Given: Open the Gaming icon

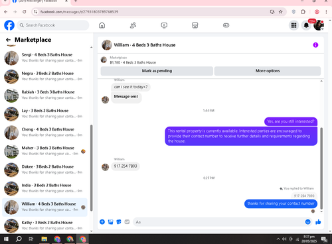Looking at the screenshot, I should [226, 25].
